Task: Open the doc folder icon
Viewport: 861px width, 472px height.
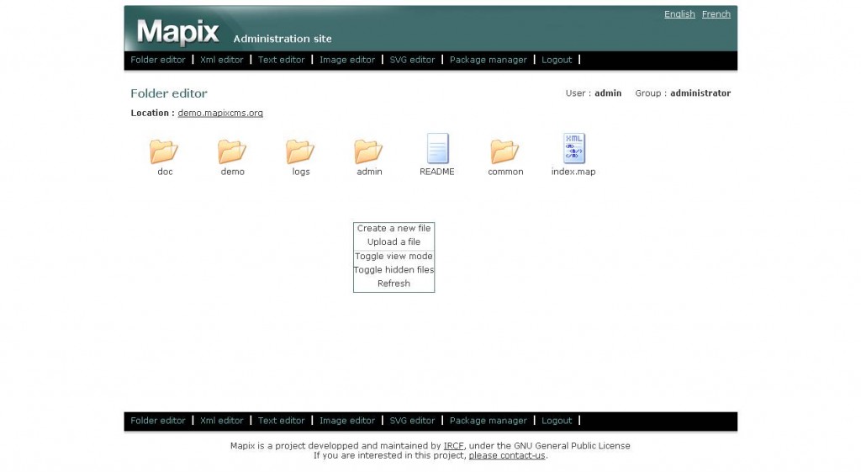Action: point(164,151)
